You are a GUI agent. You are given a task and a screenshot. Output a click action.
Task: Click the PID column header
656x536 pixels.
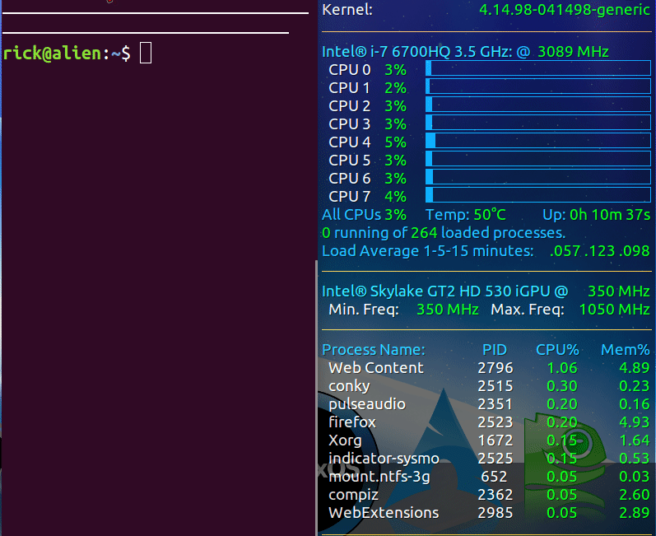tap(495, 350)
